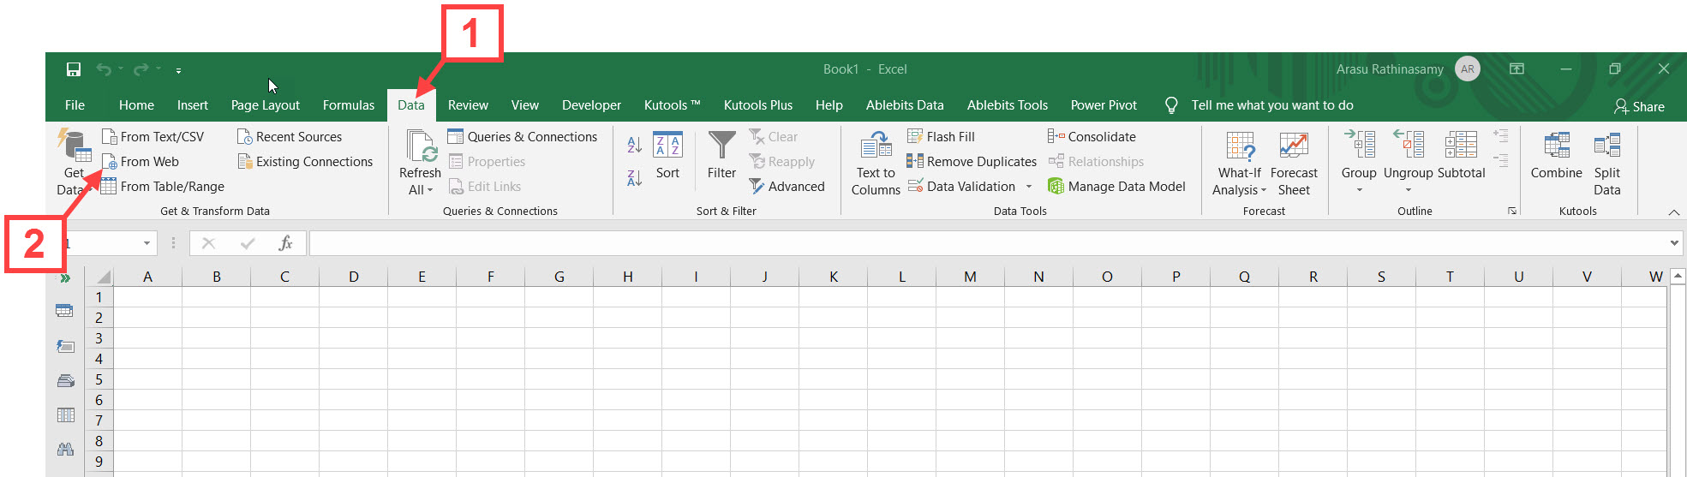Click Kutools Split Data

(x=1606, y=163)
